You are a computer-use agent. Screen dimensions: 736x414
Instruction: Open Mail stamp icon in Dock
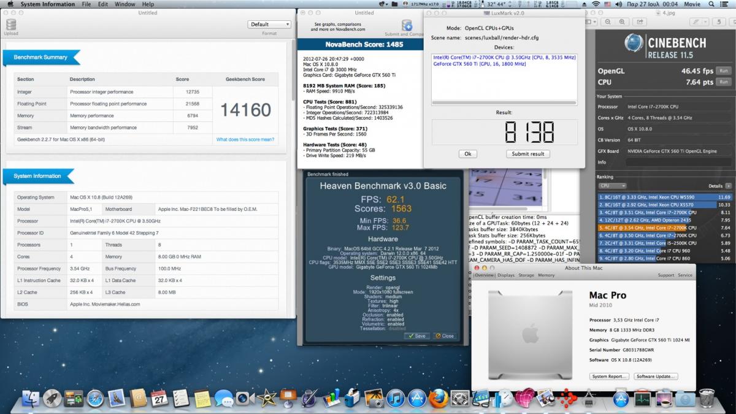(x=117, y=399)
